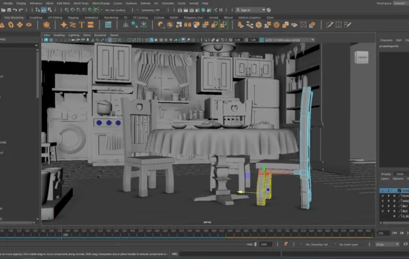Open the Options menu in layer editor
Viewport: 409px width, 259px height.
tap(398, 179)
